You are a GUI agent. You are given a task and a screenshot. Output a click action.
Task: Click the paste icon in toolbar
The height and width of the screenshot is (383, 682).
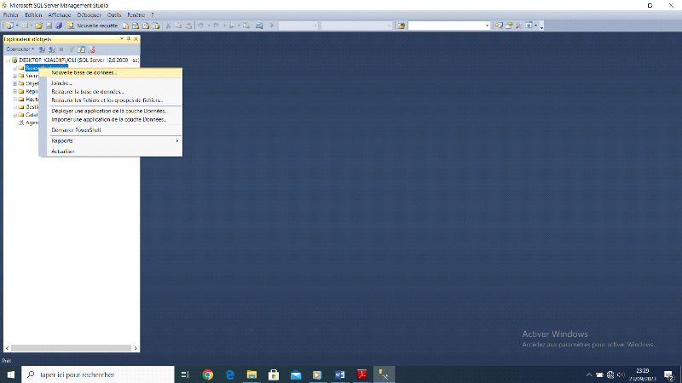pos(188,26)
